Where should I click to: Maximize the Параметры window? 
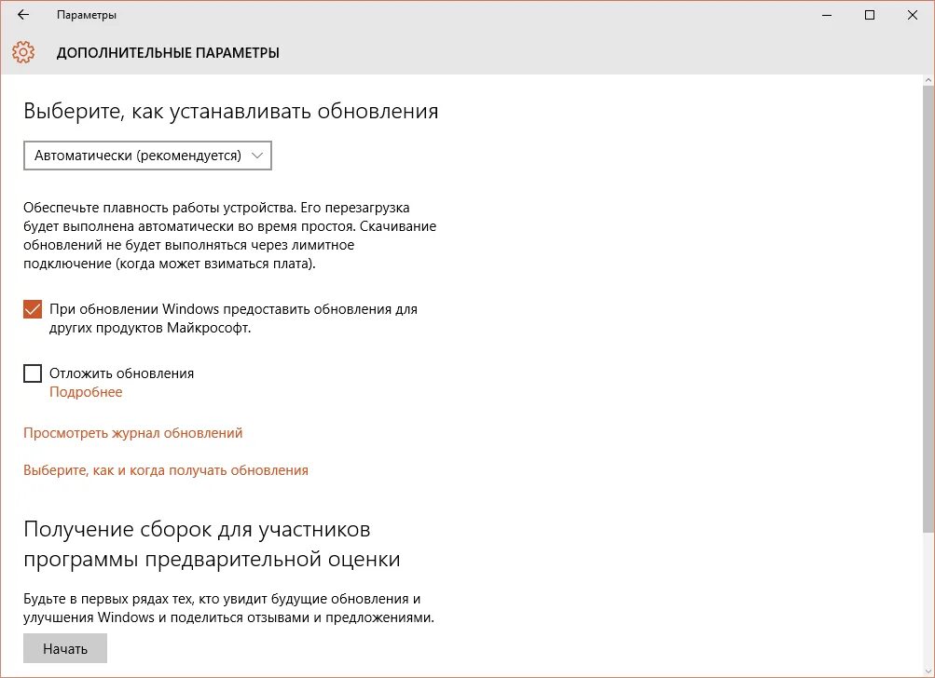click(x=870, y=15)
